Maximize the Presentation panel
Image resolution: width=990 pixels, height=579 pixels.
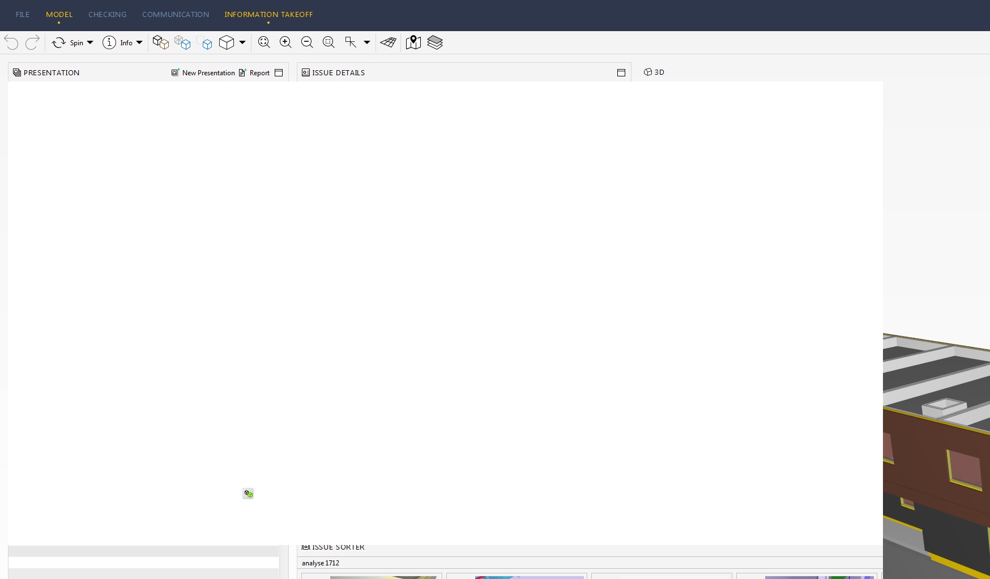tap(279, 72)
